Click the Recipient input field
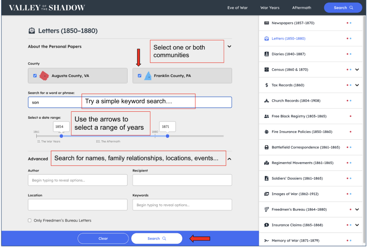 182,180
